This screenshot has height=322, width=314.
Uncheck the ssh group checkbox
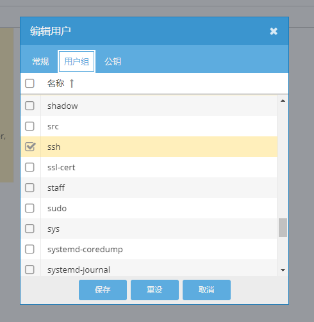pos(30,147)
